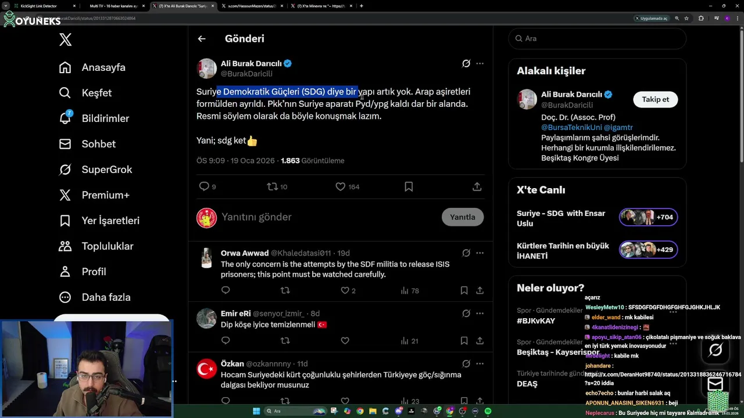Viewport: 744px width, 418px height.
Task: Bookmark Orwa Awwad's reply
Action: [x=464, y=290]
